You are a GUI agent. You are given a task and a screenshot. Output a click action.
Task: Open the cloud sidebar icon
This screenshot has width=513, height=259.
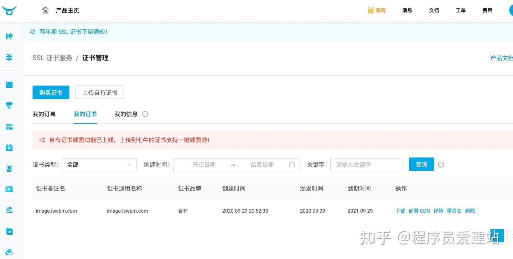(x=9, y=252)
